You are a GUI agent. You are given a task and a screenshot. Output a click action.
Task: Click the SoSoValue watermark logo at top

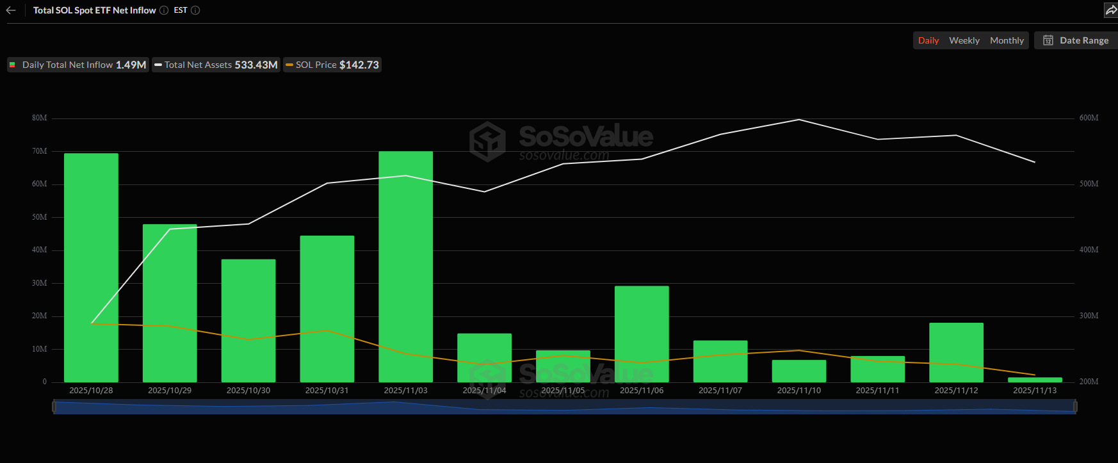(488, 142)
